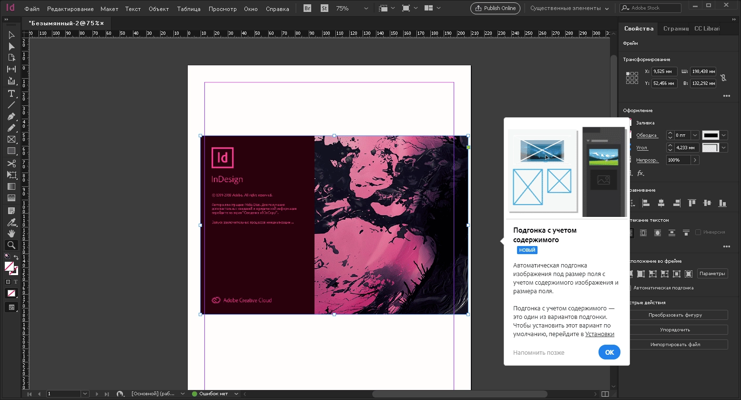Expand opacity slider arrow next to 100%

(695, 160)
